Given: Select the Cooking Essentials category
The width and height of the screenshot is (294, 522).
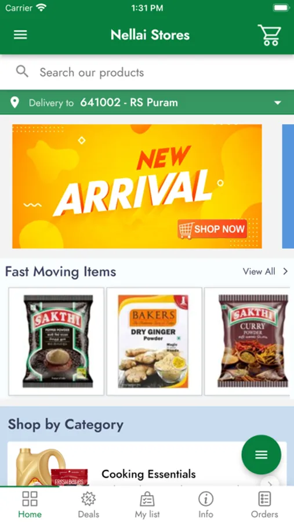Looking at the screenshot, I should [x=147, y=465].
